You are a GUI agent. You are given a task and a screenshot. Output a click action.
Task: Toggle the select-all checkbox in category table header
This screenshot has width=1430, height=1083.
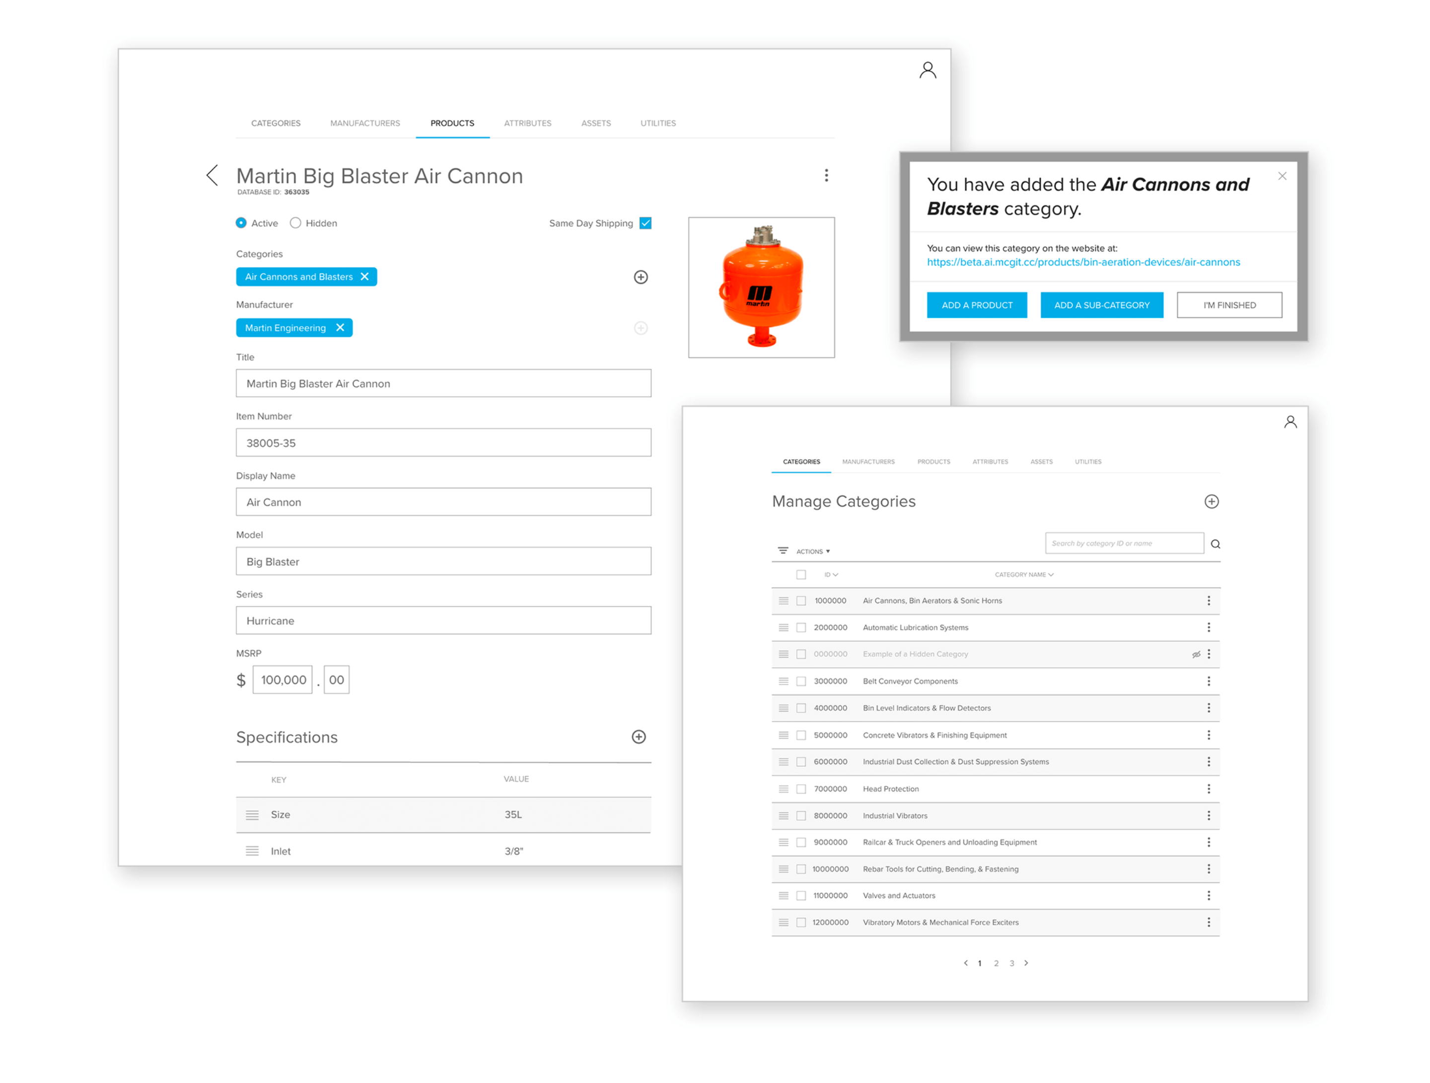(x=800, y=574)
